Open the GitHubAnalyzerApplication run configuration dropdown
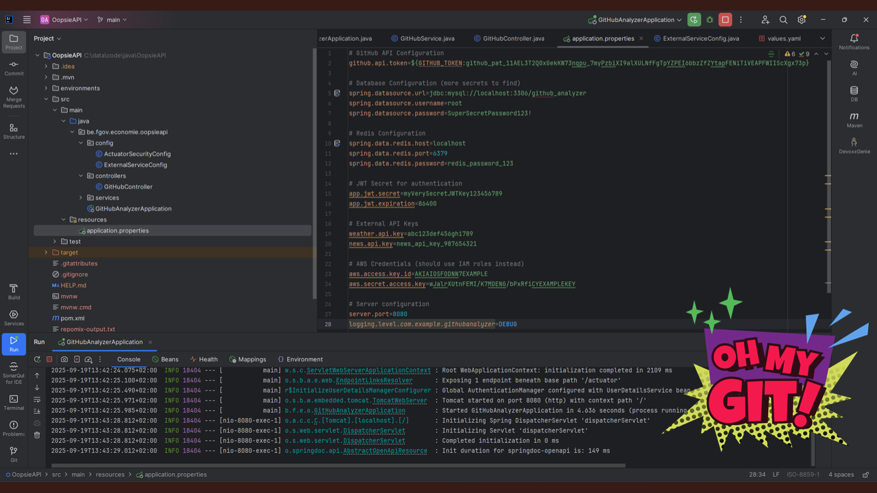This screenshot has width=877, height=493. pos(636,20)
